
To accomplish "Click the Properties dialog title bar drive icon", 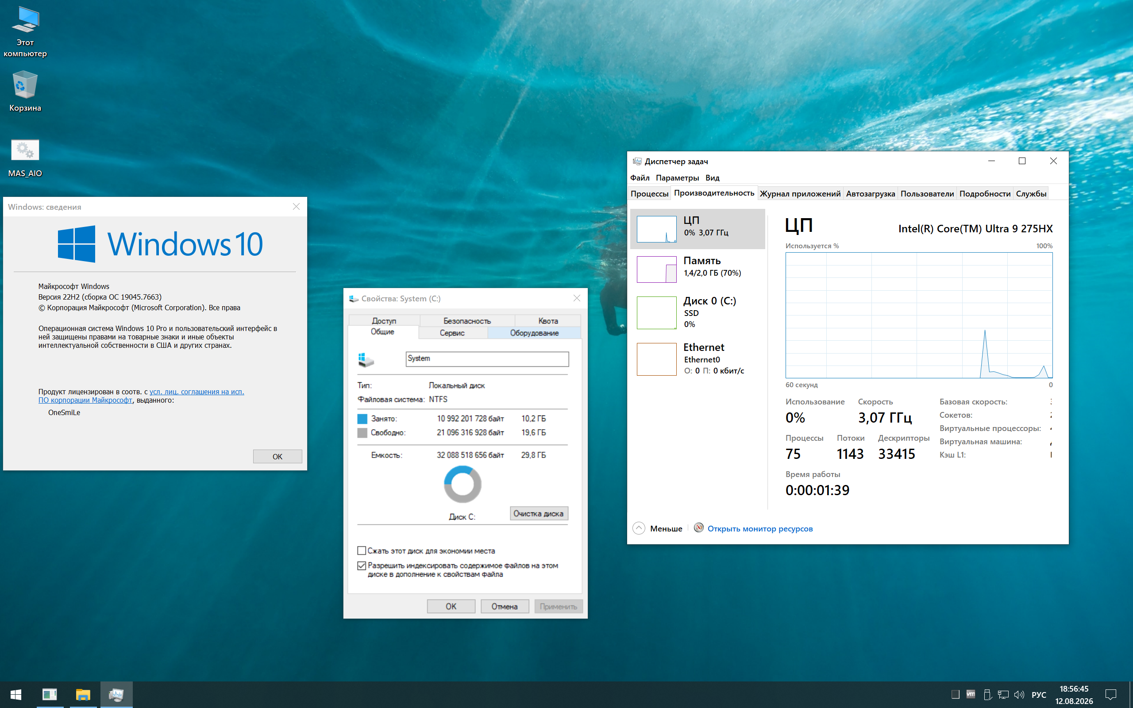I will pos(354,298).
